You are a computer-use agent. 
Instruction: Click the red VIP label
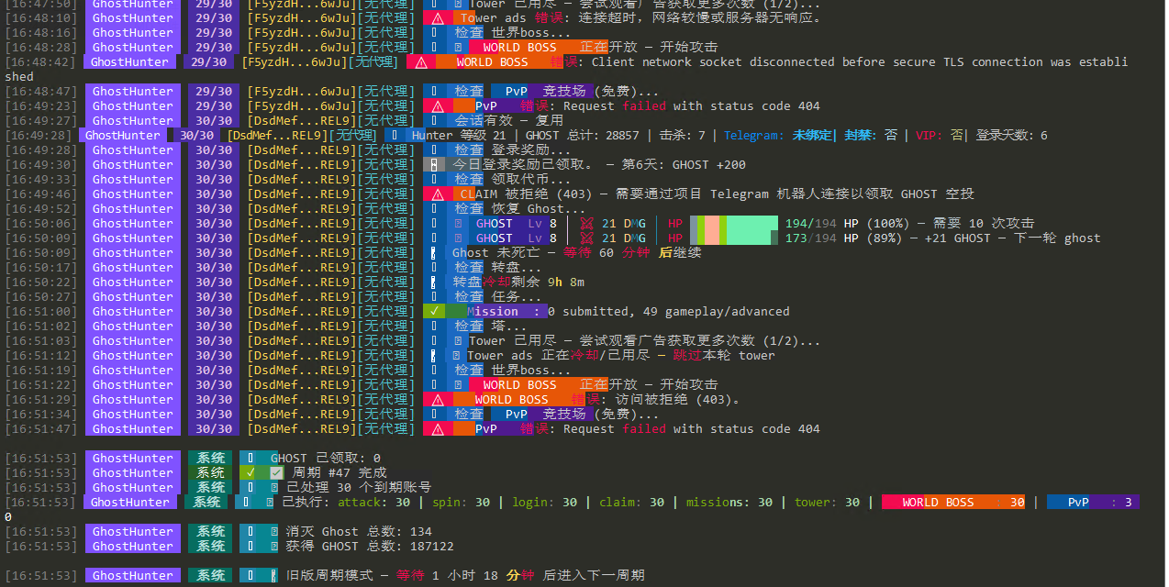pyautogui.click(x=929, y=136)
